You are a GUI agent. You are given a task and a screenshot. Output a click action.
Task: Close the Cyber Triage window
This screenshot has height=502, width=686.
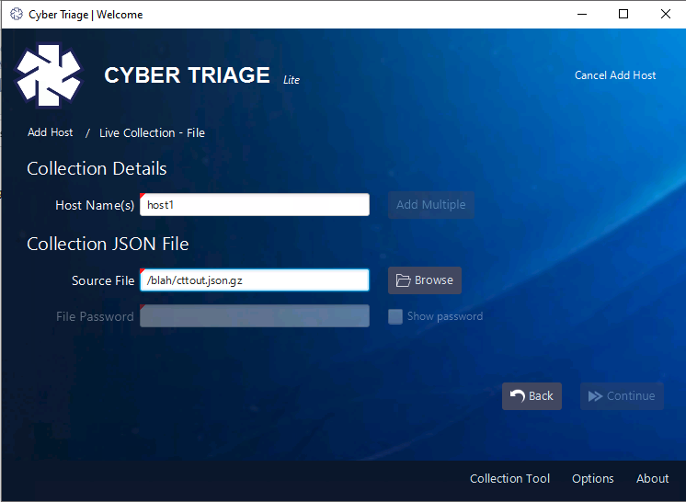pos(666,14)
